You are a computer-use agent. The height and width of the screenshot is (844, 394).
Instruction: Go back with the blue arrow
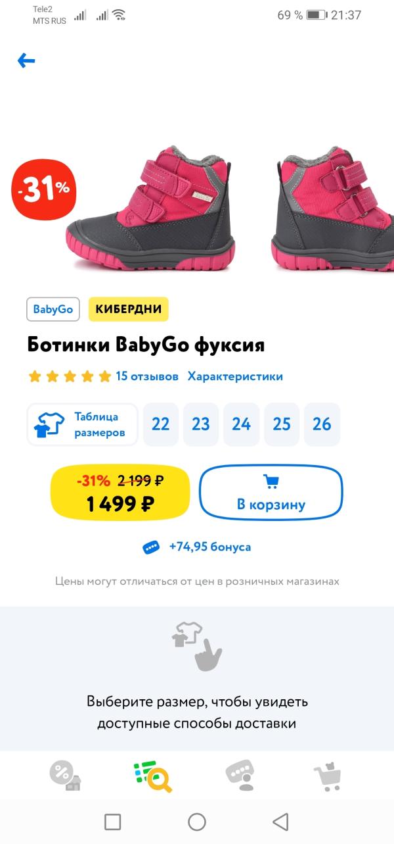26,61
